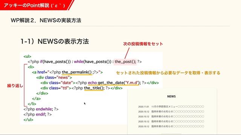Click the opening '<ul>' tag in code
The height and width of the screenshot is (135, 241).
click(x=27, y=57)
